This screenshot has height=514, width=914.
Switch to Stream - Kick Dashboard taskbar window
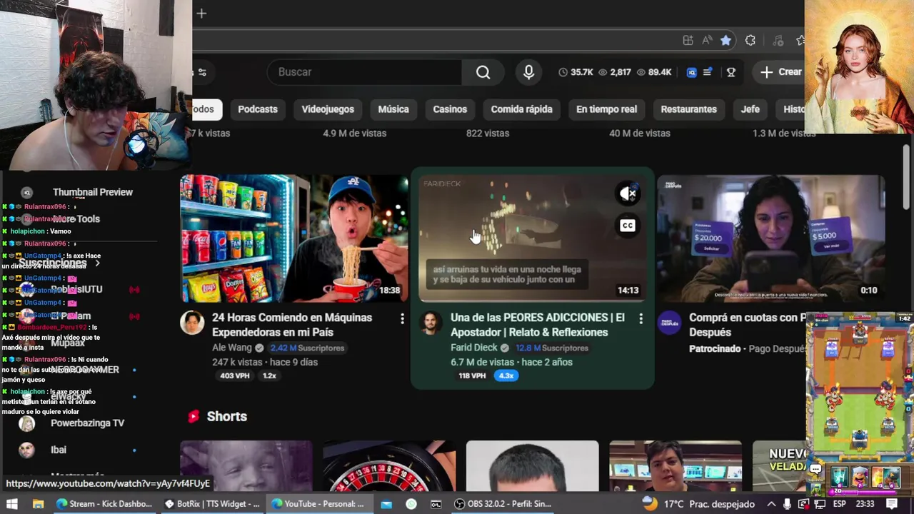pyautogui.click(x=104, y=503)
